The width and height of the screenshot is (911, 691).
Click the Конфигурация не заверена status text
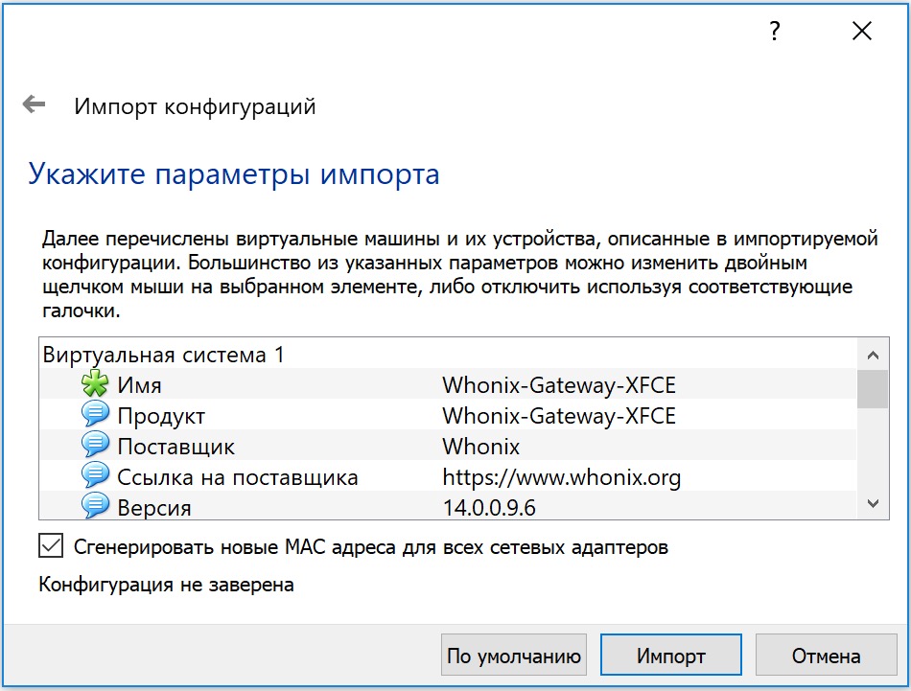click(166, 585)
